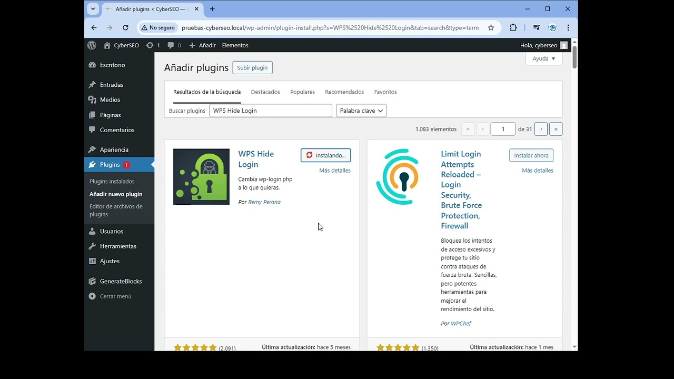This screenshot has height=379, width=674.
Task: Open Más detalles for Limit Login Attempts
Action: tap(538, 171)
